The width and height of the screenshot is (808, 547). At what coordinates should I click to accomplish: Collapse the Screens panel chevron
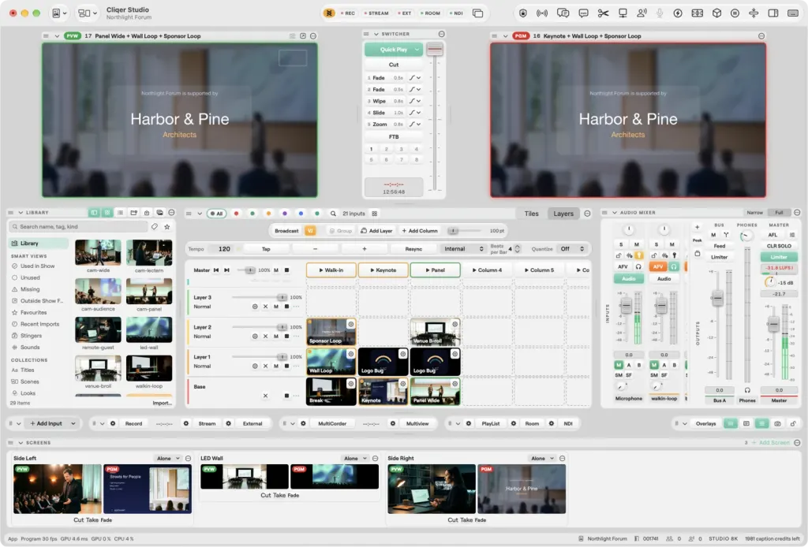[x=21, y=442]
